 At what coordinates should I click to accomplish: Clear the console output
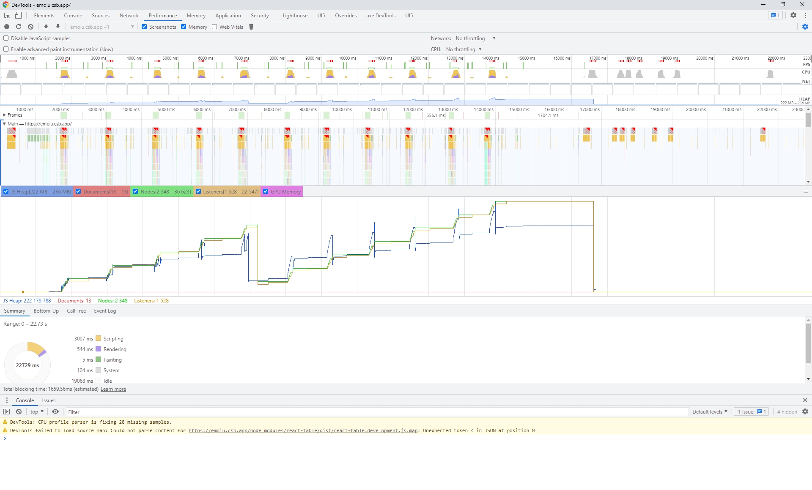pyautogui.click(x=18, y=411)
